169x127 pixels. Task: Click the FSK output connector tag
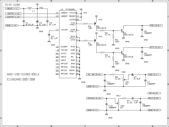click(x=155, y=25)
